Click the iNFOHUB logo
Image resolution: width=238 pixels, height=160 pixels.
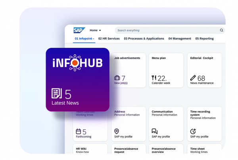[78, 63]
